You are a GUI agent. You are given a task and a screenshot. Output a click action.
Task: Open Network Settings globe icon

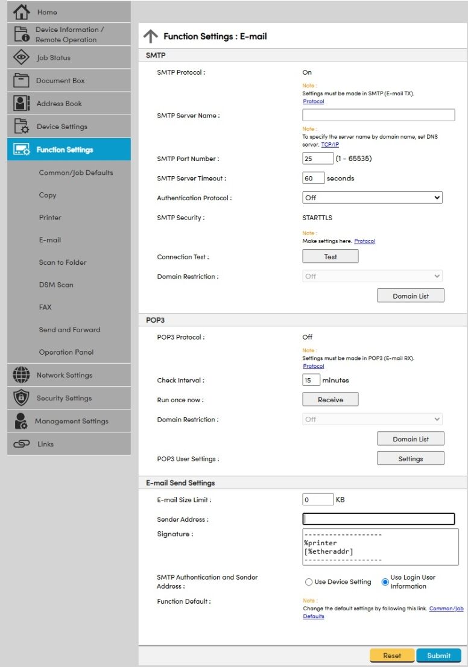21,375
